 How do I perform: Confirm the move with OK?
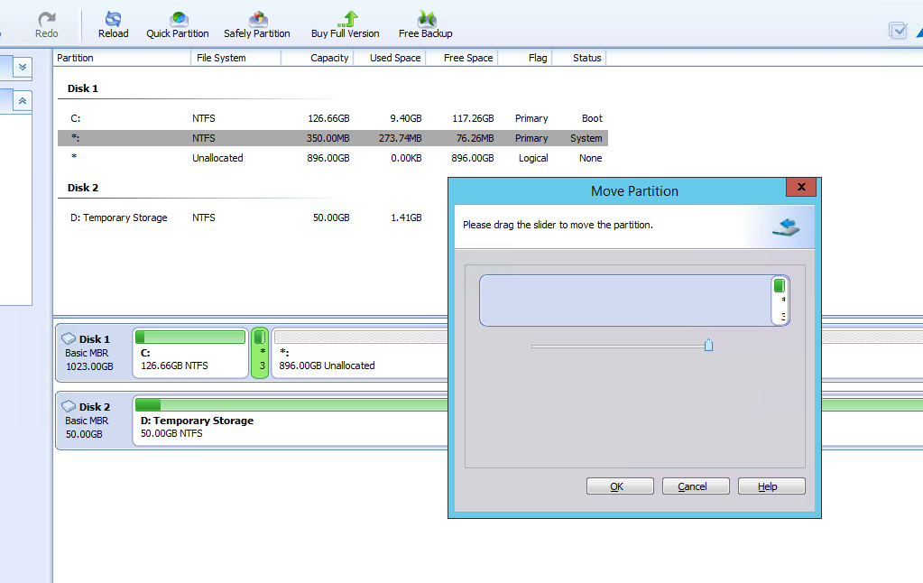[620, 486]
